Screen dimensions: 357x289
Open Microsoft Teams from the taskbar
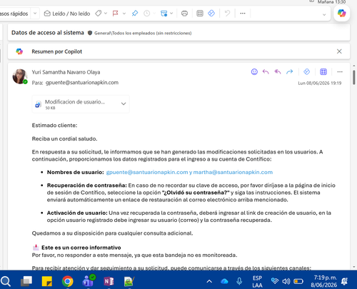89,280
